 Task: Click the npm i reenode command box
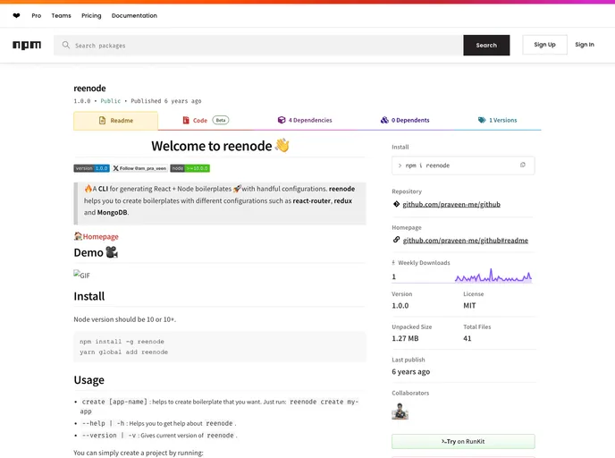coord(463,165)
